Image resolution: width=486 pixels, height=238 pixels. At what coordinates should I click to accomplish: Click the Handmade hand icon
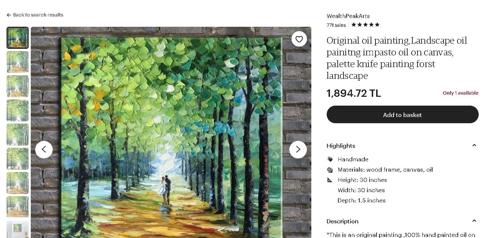click(330, 159)
